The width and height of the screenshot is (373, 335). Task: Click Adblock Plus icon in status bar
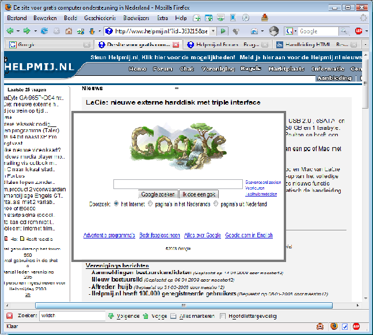coord(356,327)
